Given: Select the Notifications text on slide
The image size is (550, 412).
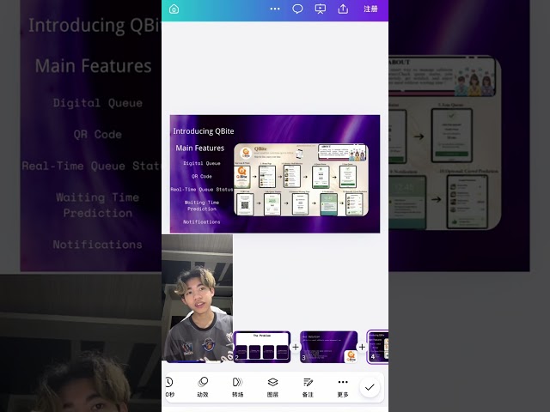Looking at the screenshot, I should (x=202, y=221).
